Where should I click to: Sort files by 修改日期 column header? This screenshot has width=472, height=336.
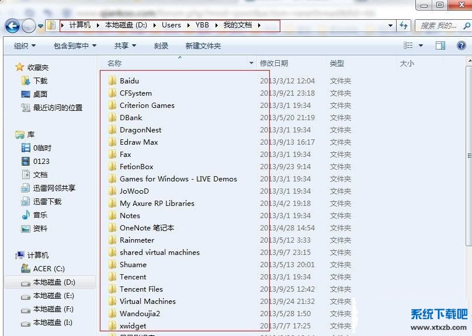(x=274, y=63)
